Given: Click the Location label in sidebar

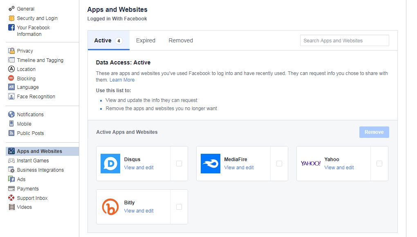Looking at the screenshot, I should point(26,69).
